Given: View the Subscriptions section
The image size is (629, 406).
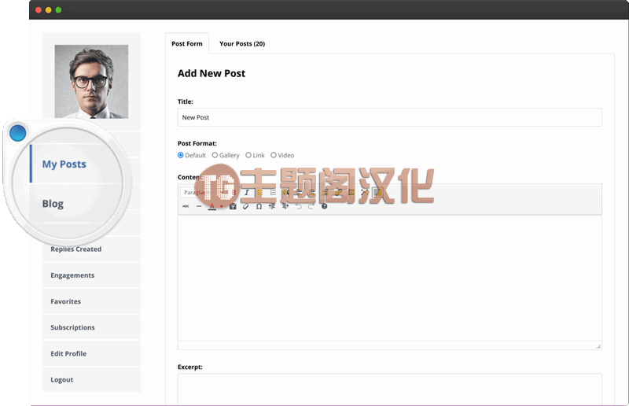Looking at the screenshot, I should point(91,327).
